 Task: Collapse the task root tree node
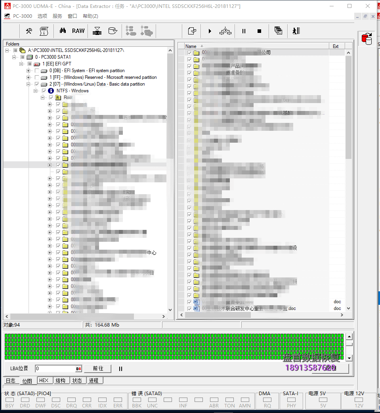[7, 50]
